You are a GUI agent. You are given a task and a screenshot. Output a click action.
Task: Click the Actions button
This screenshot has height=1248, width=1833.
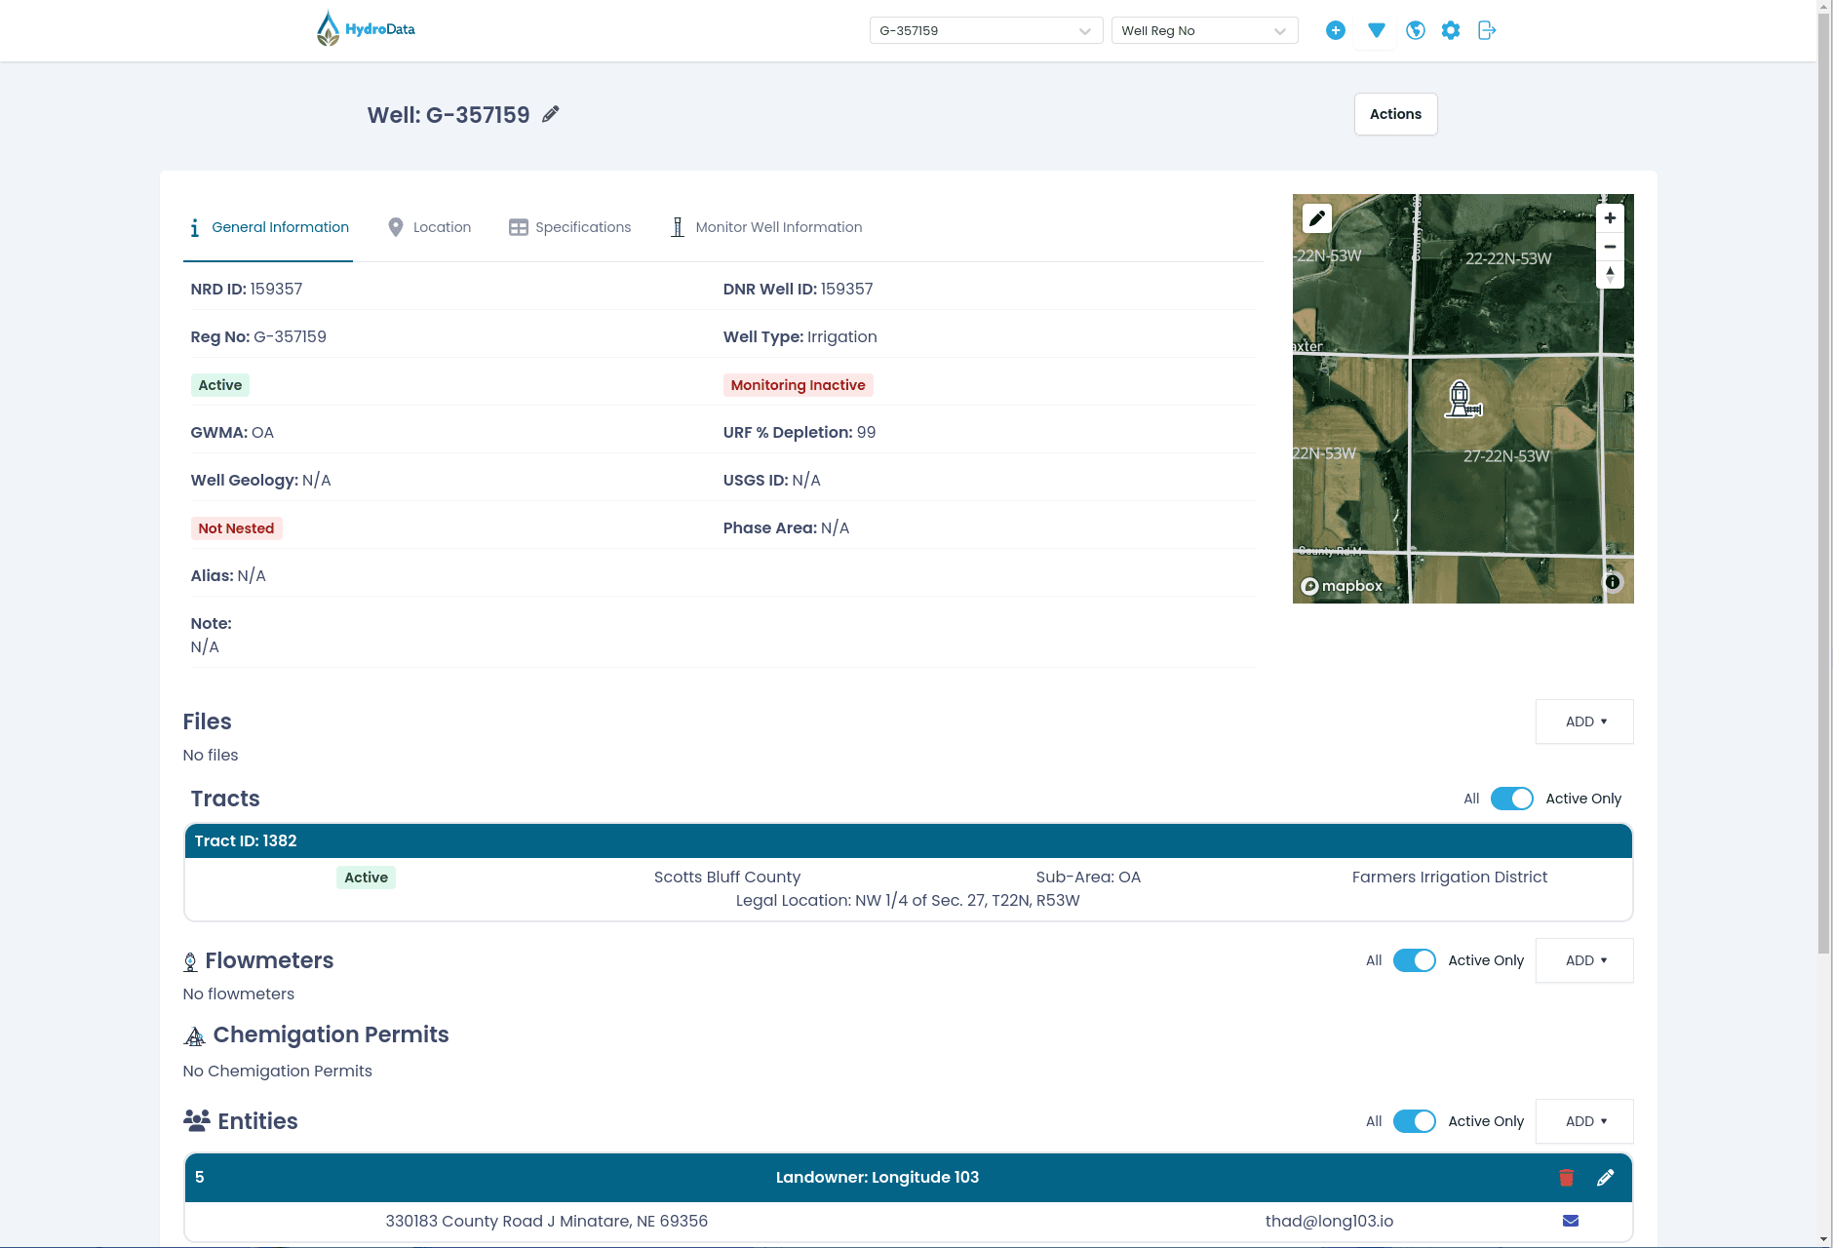1395,114
